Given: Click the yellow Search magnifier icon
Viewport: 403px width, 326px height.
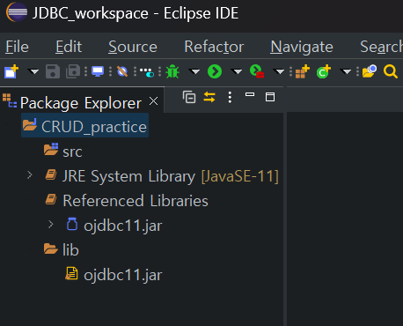Looking at the screenshot, I should point(391,71).
